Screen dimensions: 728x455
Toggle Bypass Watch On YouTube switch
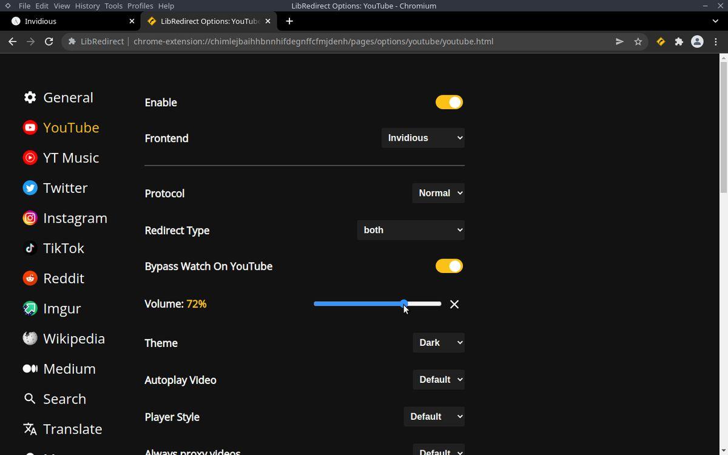point(449,266)
